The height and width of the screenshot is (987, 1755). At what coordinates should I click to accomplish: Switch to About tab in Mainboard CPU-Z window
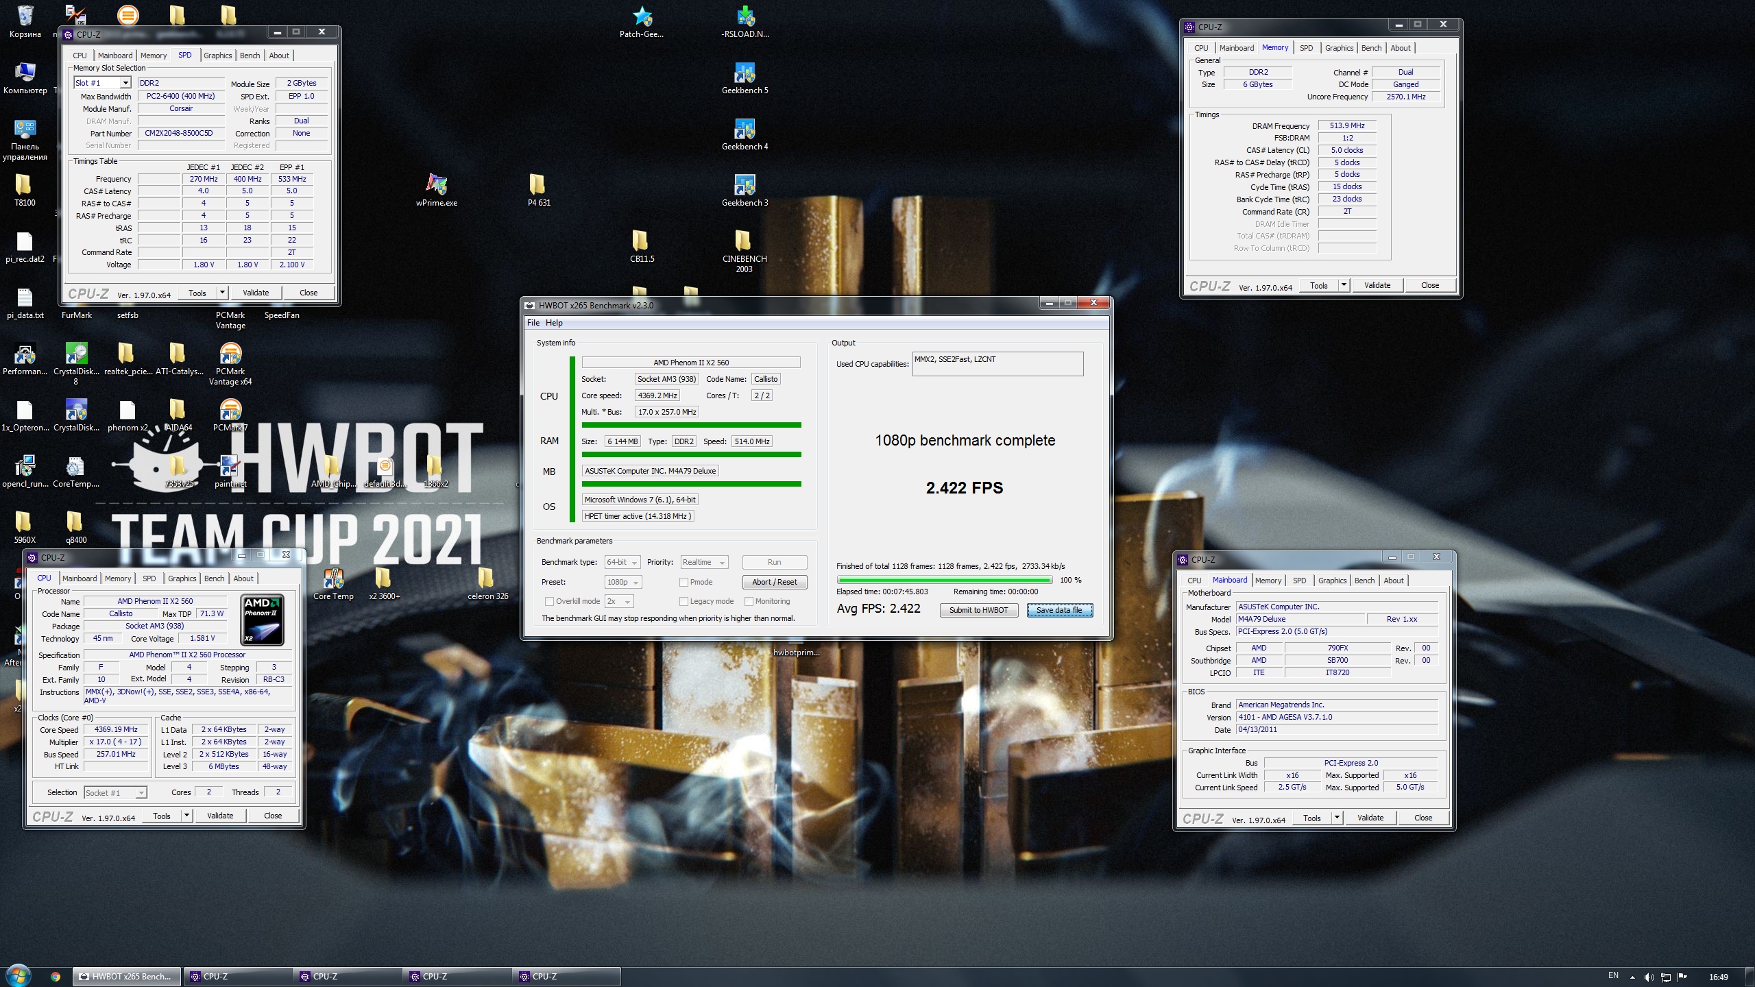1393,581
